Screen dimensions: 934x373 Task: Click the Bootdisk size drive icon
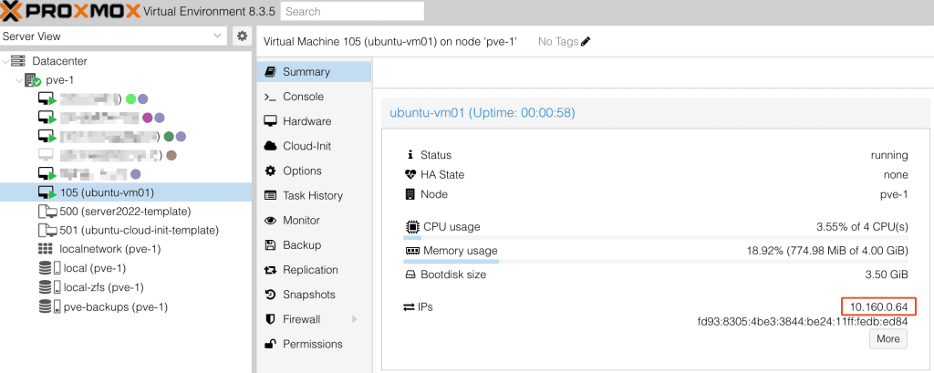pos(410,275)
